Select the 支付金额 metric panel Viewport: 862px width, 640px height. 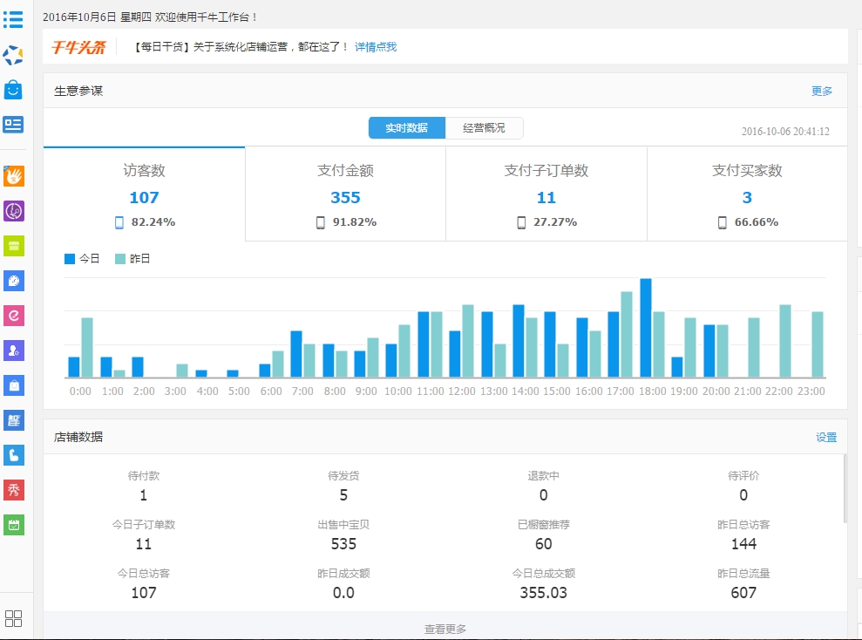345,194
